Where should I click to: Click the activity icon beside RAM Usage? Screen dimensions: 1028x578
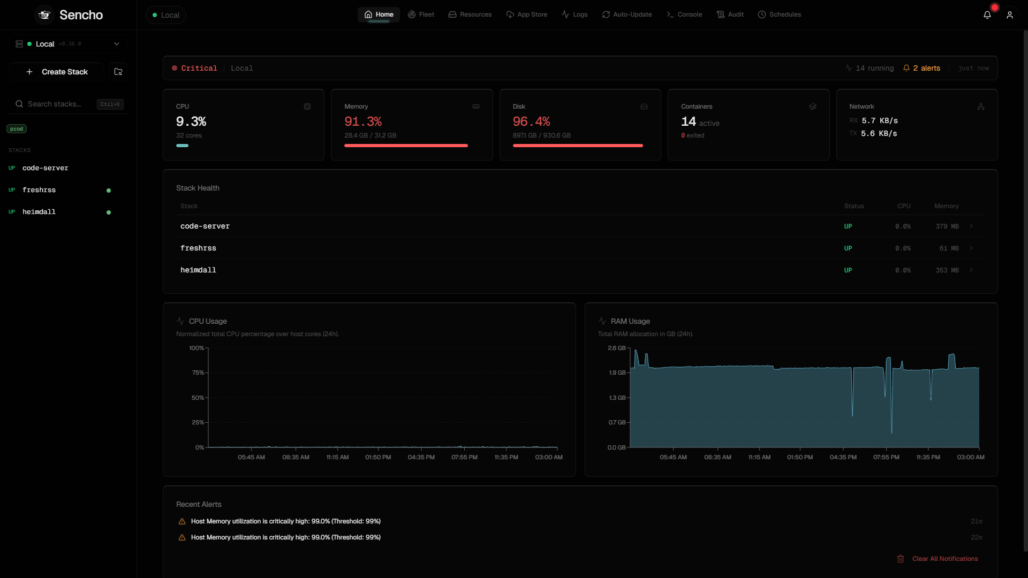tap(602, 321)
